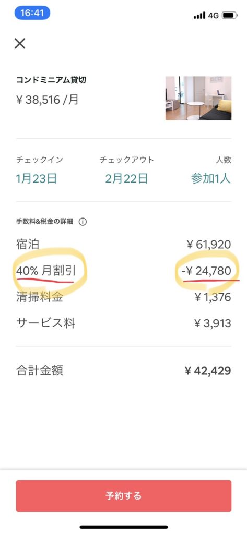Tap the battery icon in status bar
The height and width of the screenshot is (534, 247).
pyautogui.click(x=230, y=15)
